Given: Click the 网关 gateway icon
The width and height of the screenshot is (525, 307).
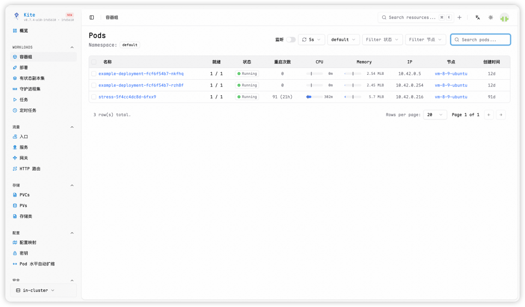Looking at the screenshot, I should (x=15, y=158).
